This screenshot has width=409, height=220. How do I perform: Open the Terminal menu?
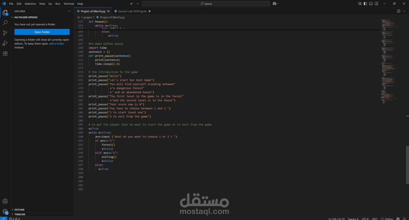pyautogui.click(x=69, y=4)
